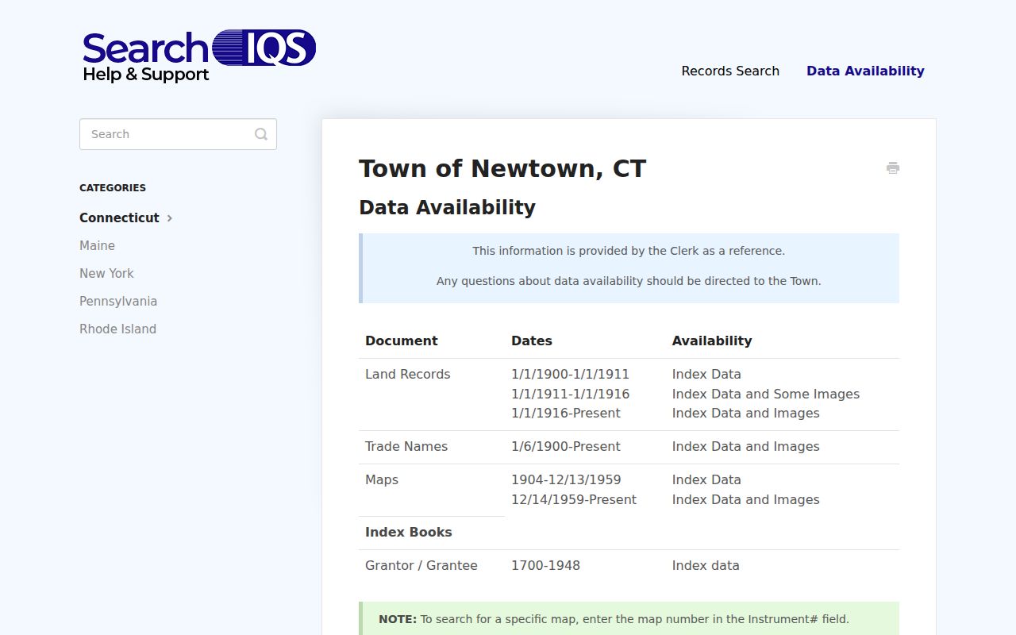1016x635 pixels.
Task: Click the "Data Availability" article subheading
Action: pyautogui.click(x=447, y=207)
